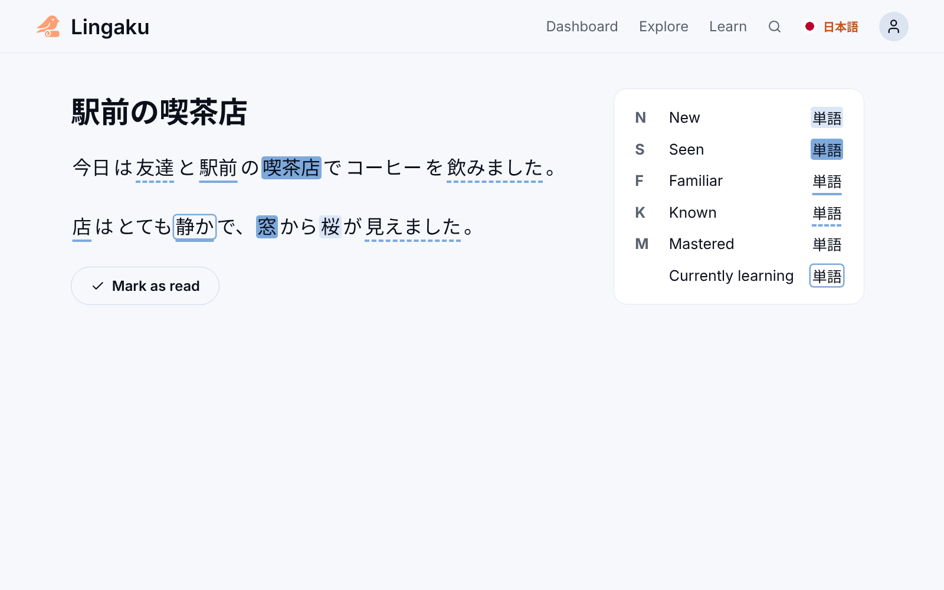The height and width of the screenshot is (590, 944).
Task: Select the highlighted word 喫茶店 in the sentence
Action: 291,168
